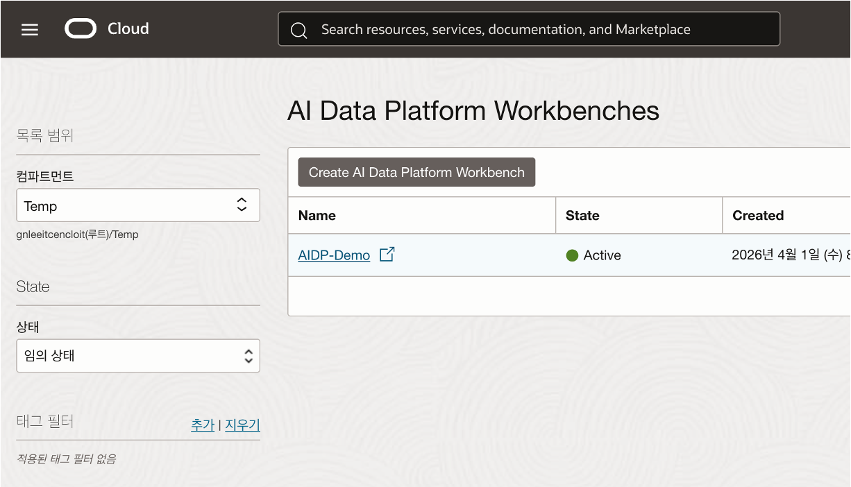
Task: Click the up-down arrows in 상태 selector
Action: click(248, 356)
